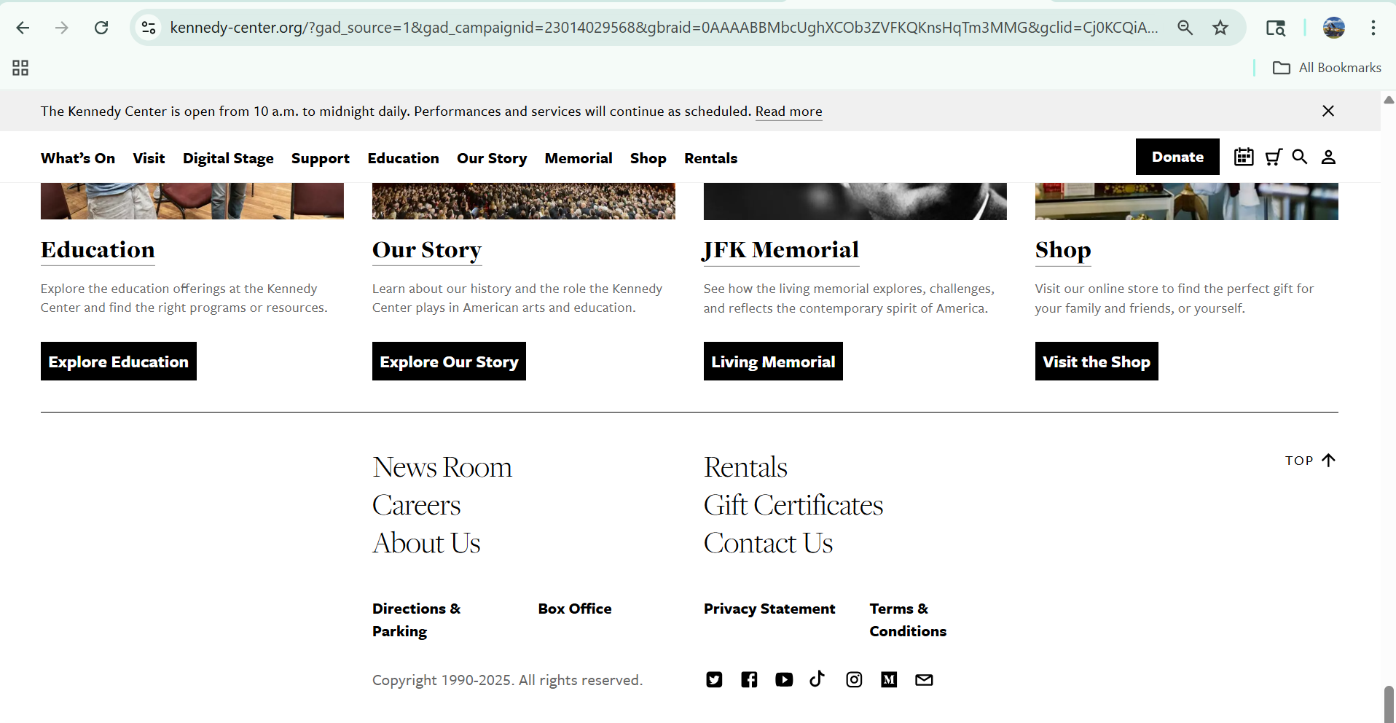Screen dimensions: 1396x723
Task: Click the Explore Education button
Action: point(119,361)
